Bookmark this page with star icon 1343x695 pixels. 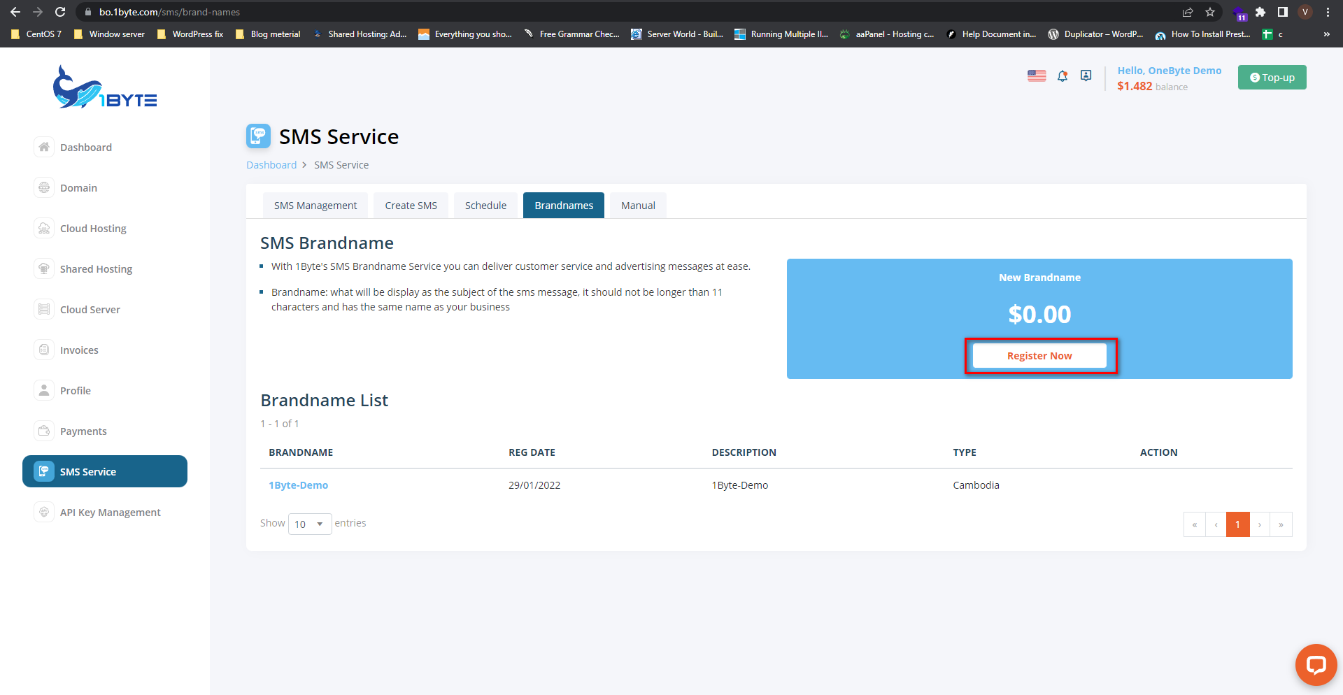[x=1210, y=12]
